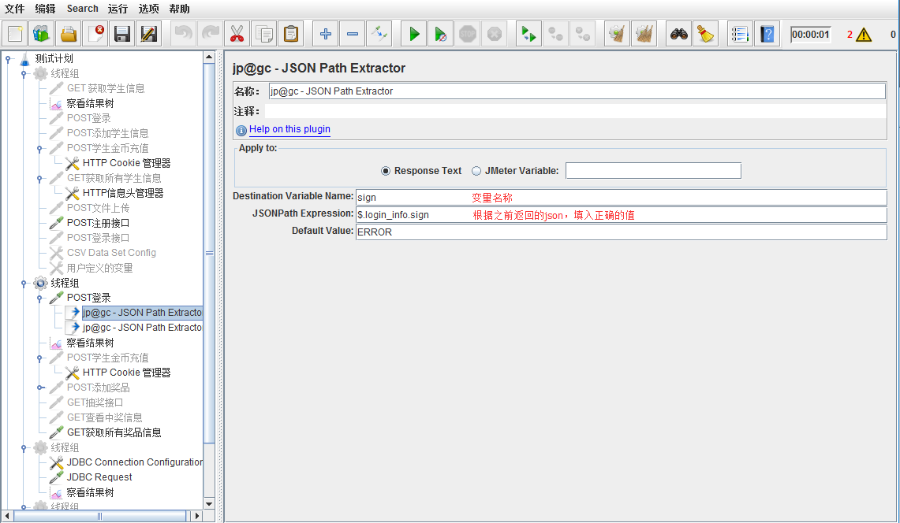
Task: Click the Cut scissors icon in toolbar
Action: coord(236,34)
